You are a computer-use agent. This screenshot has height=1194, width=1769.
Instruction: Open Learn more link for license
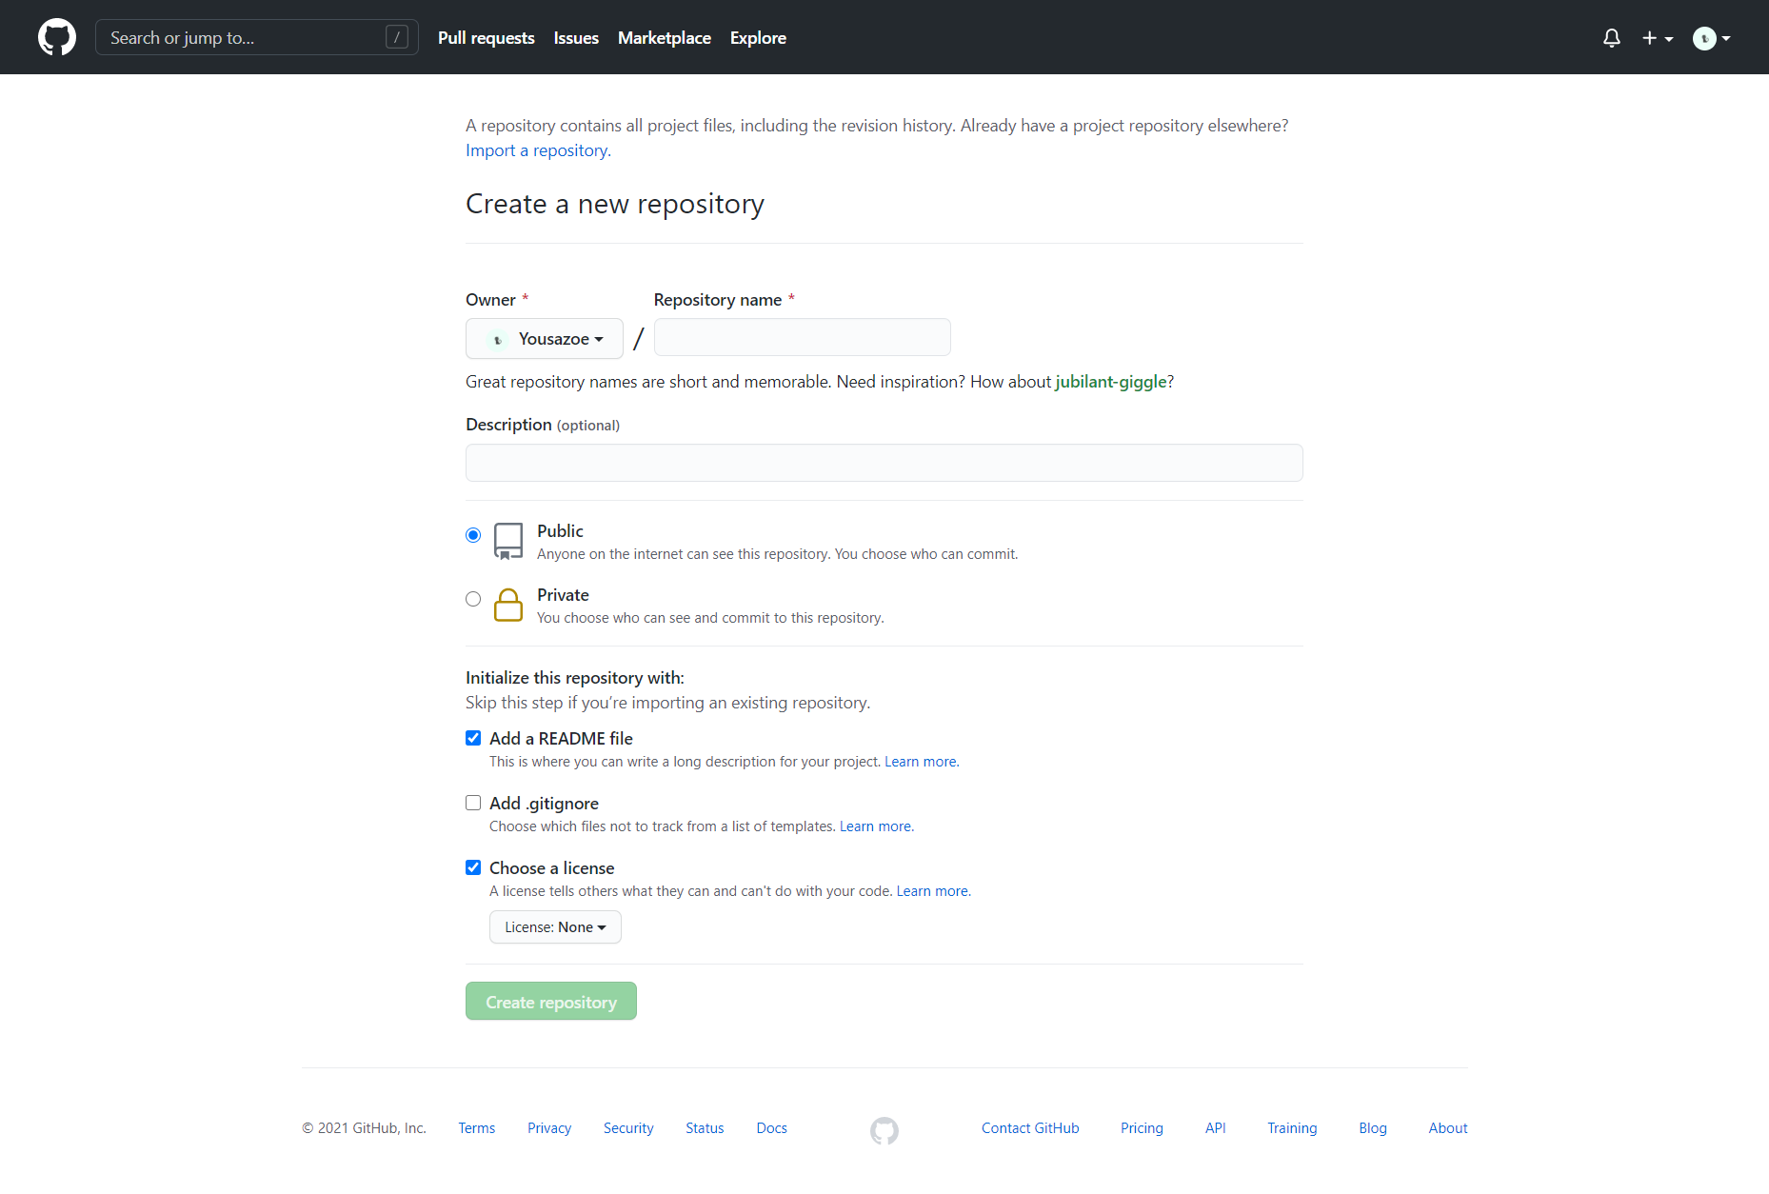point(933,891)
